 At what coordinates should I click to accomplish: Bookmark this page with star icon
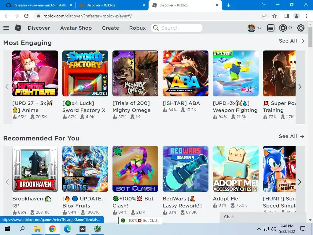pyautogui.click(x=274, y=16)
